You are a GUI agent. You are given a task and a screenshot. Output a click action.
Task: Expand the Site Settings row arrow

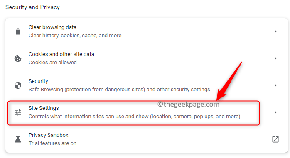(275, 112)
